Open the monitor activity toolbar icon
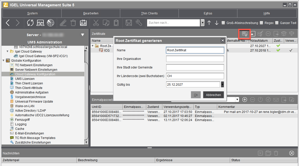Image resolution: width=299 pixels, height=166 pixels. pos(40,23)
